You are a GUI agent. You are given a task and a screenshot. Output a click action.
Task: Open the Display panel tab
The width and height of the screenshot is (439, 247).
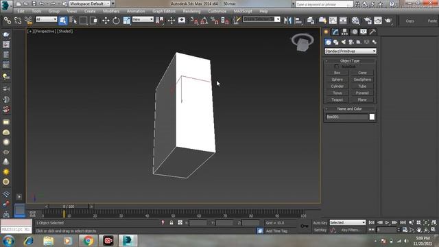pos(364,32)
